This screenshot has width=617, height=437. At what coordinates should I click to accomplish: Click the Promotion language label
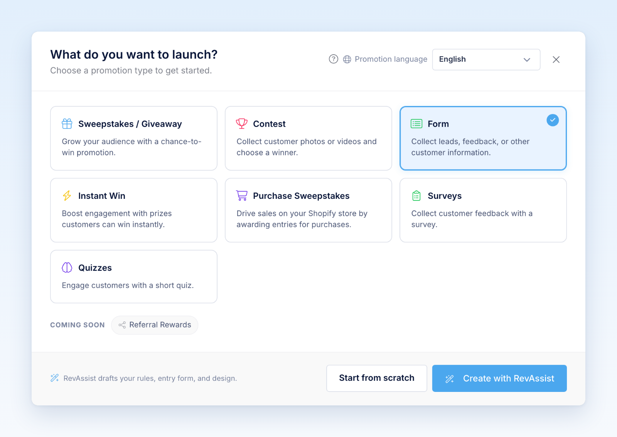(391, 59)
